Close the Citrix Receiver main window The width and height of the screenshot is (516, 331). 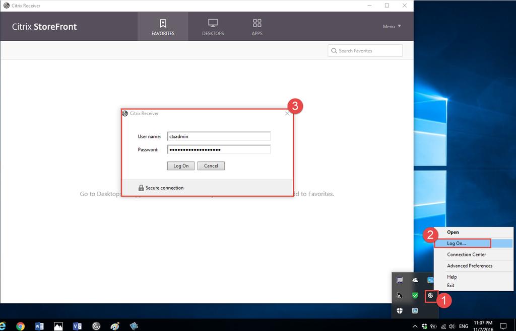point(405,6)
